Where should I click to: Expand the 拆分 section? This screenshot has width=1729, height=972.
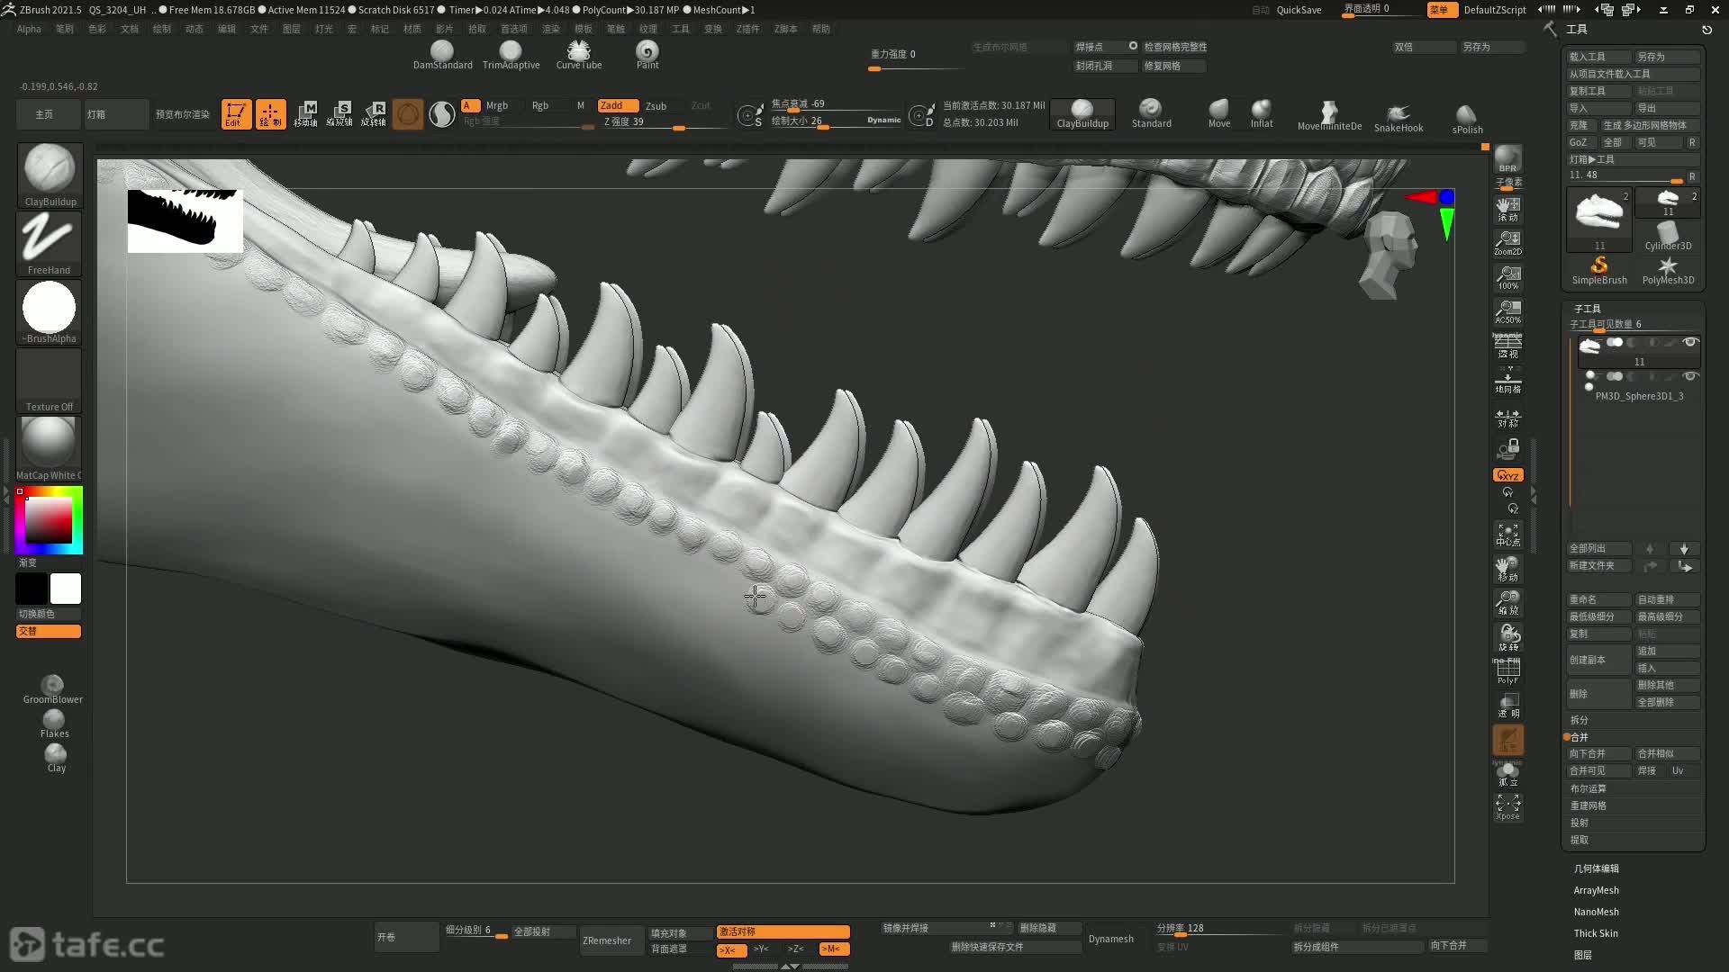click(1580, 720)
